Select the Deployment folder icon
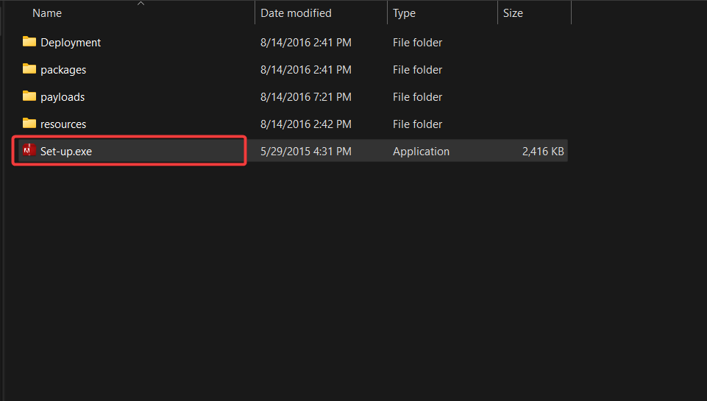The width and height of the screenshot is (707, 401). [x=29, y=42]
